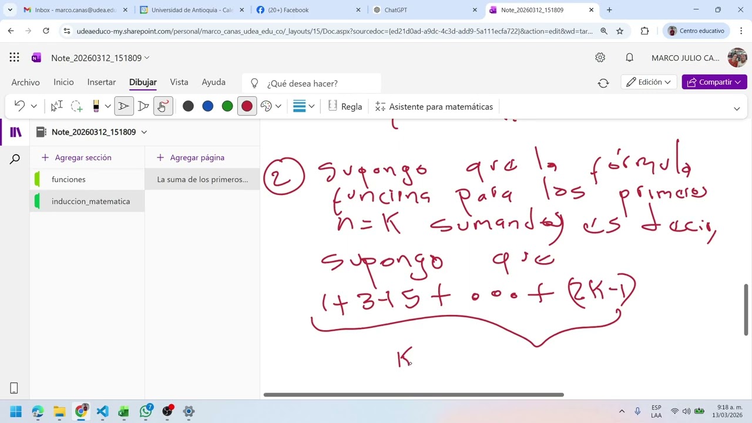Open the browser tab search dropdown
The image size is (752, 423).
pyautogui.click(x=10, y=10)
